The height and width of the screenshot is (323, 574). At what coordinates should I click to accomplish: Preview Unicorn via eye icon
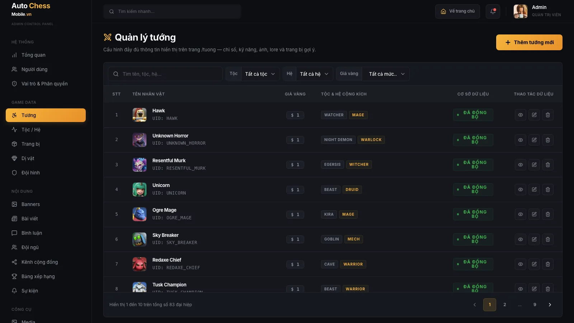(521, 189)
